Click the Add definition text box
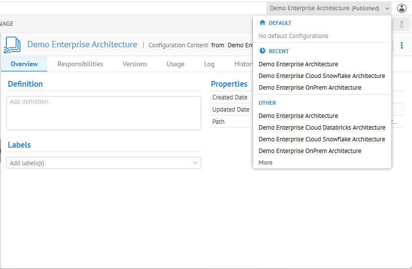The width and height of the screenshot is (412, 269). click(104, 113)
